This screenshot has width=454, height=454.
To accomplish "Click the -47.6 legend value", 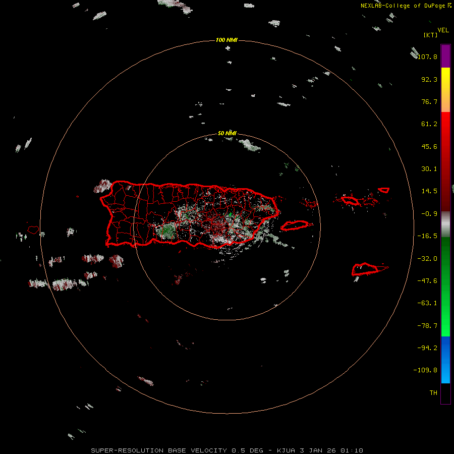I will 427,281.
